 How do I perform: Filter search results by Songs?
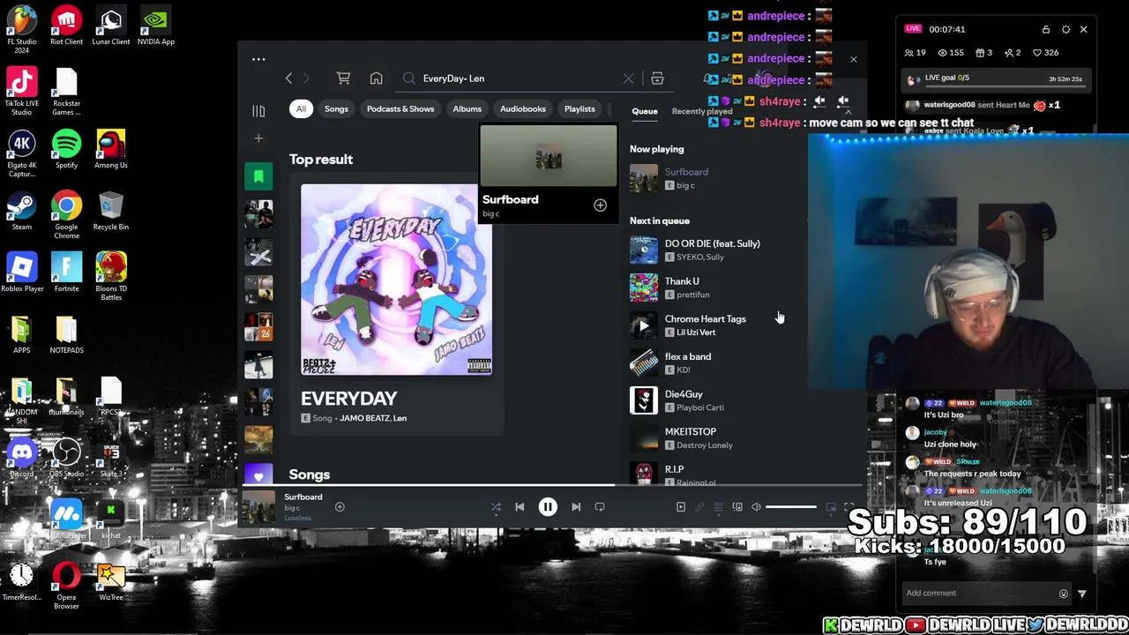336,109
